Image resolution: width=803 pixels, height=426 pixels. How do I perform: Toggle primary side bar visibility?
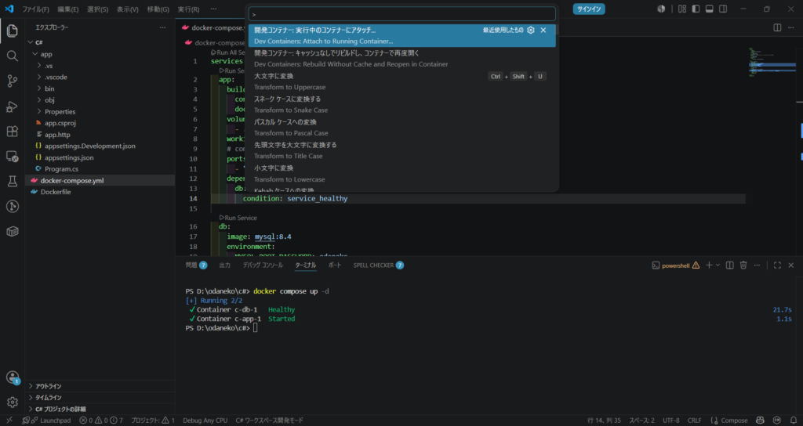[x=696, y=9]
